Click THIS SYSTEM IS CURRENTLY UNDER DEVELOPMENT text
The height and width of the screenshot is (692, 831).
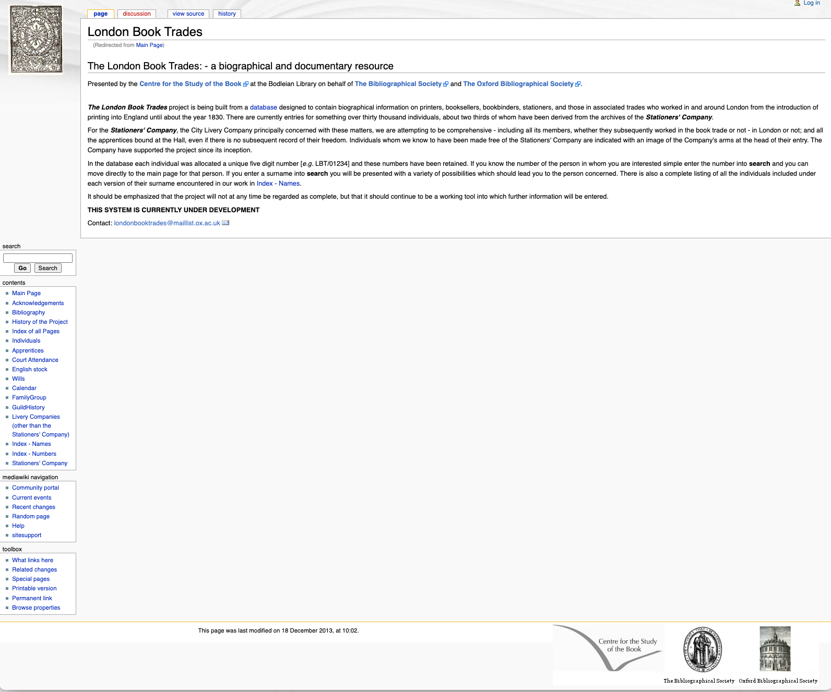pos(173,210)
